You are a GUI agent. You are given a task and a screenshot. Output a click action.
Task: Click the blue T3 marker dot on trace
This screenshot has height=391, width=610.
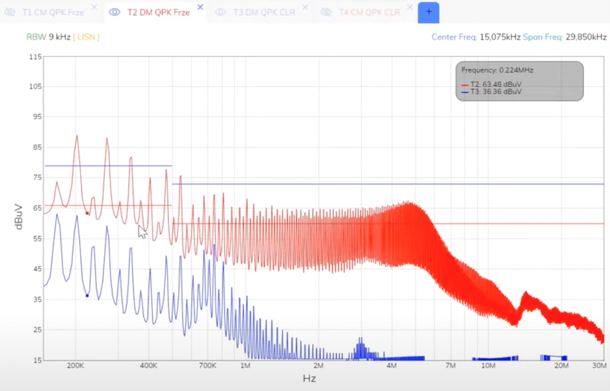(87, 296)
